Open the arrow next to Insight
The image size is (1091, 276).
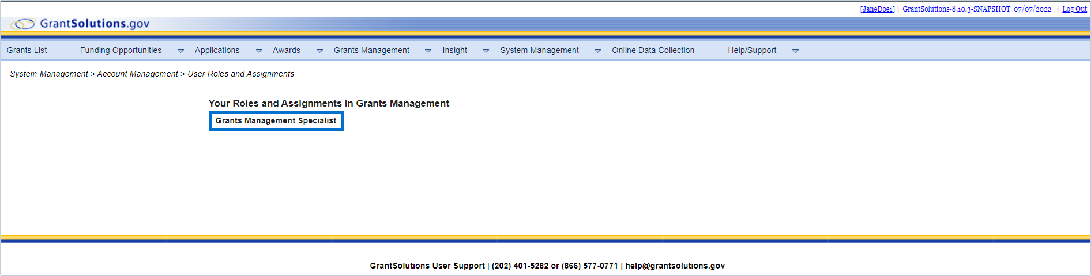click(x=486, y=51)
